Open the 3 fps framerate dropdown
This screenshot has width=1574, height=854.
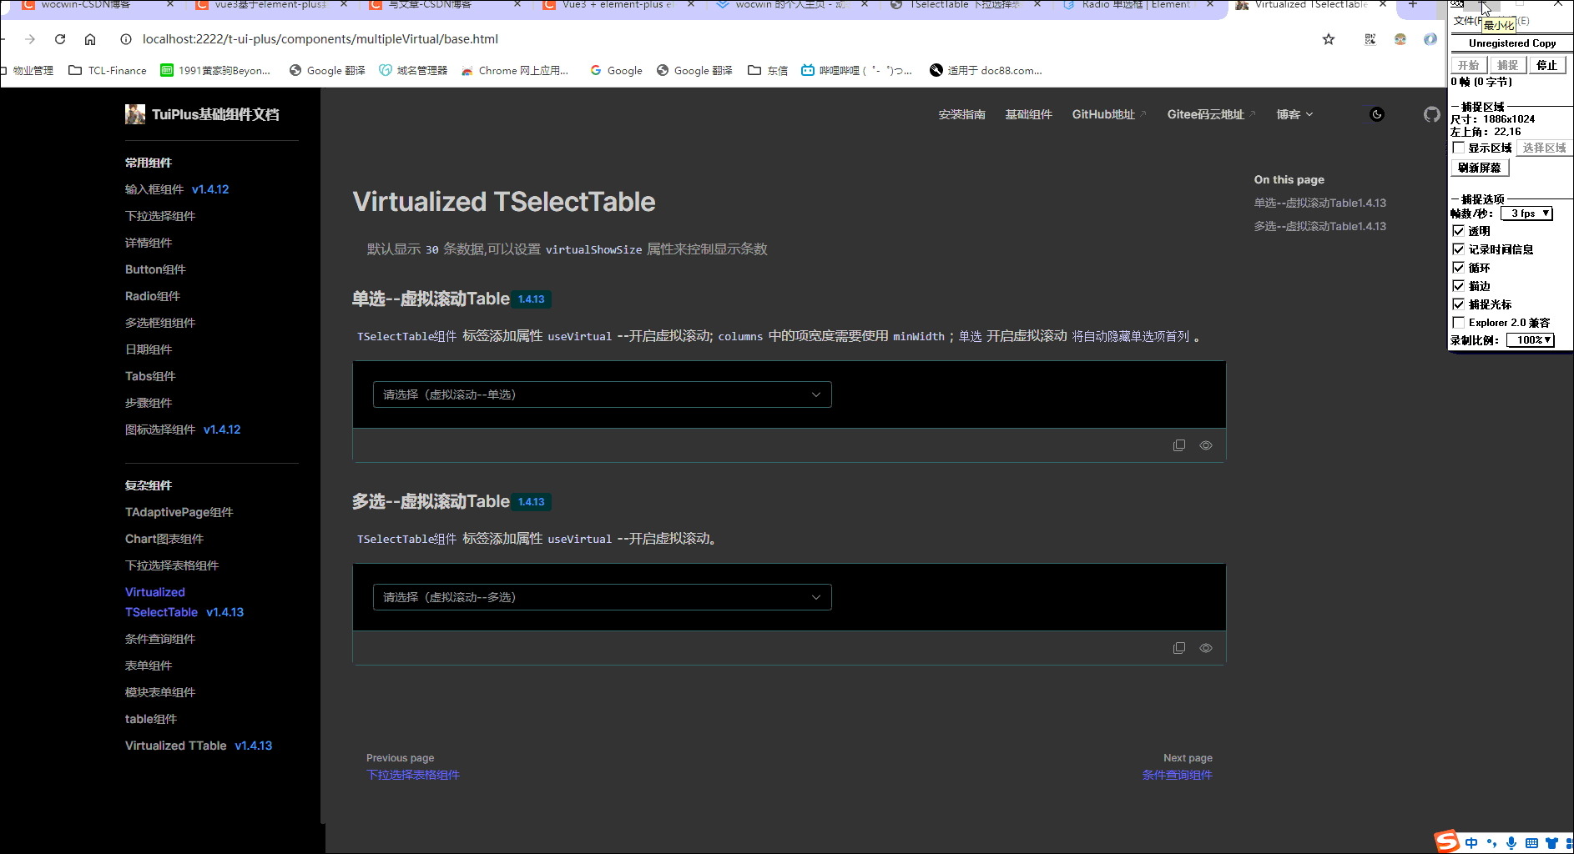coord(1526,213)
